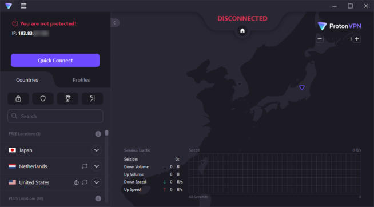
Task: Click the Japan server marker on map
Action: click(302, 87)
